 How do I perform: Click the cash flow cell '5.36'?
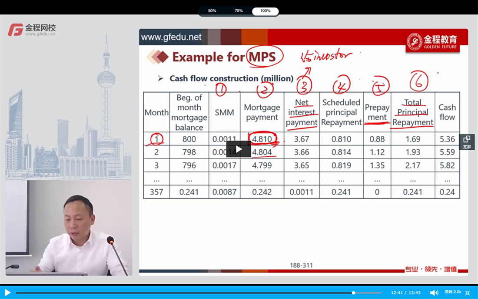pyautogui.click(x=447, y=139)
